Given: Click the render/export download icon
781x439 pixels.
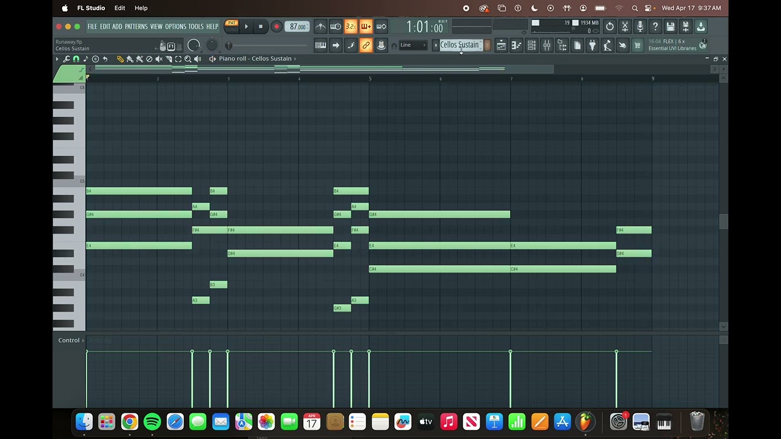Looking at the screenshot, I should tap(701, 26).
